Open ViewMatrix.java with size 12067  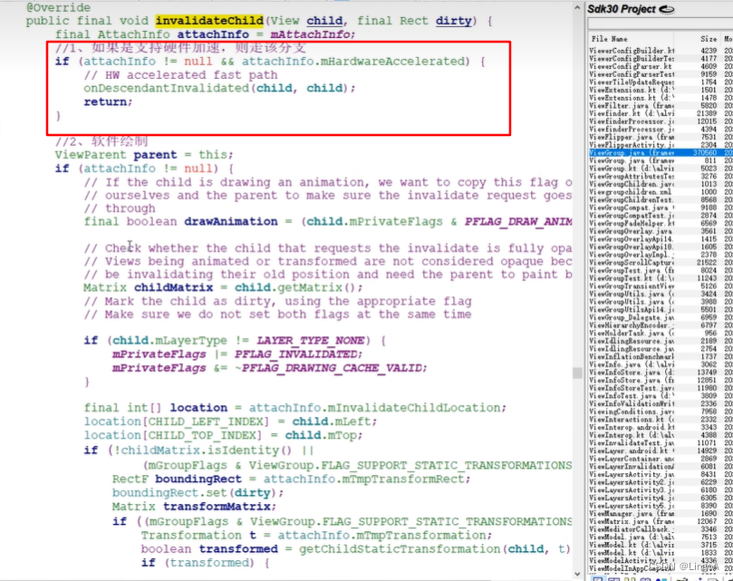point(661,521)
